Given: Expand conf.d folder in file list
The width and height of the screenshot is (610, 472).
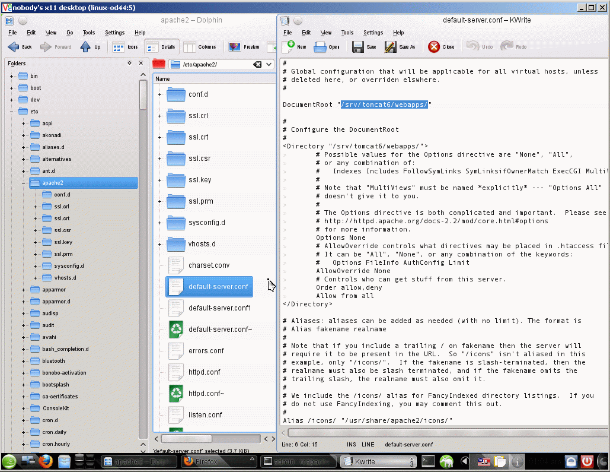Looking at the screenshot, I should click(159, 95).
